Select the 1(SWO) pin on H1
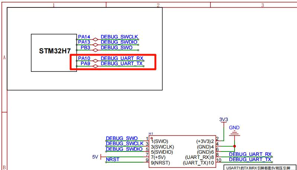This screenshot has width=297, height=170. point(159,141)
